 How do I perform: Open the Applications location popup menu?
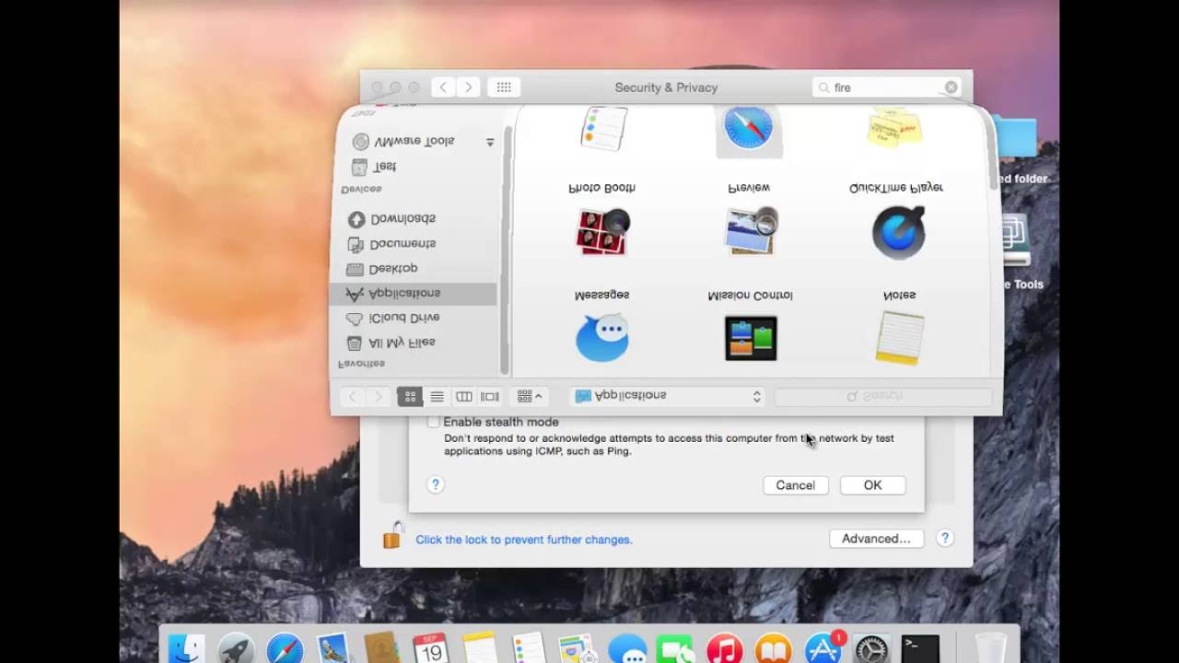coord(667,396)
